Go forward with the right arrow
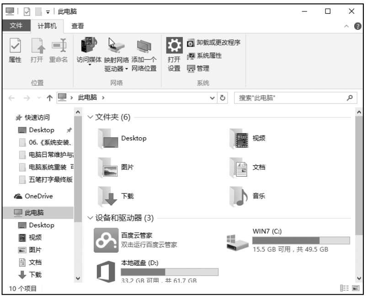367x298 pixels. 27,98
